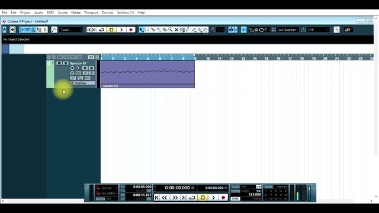Screen dimensions: 379x213
Task: Select the Time Warp tool
Action: click(182, 30)
